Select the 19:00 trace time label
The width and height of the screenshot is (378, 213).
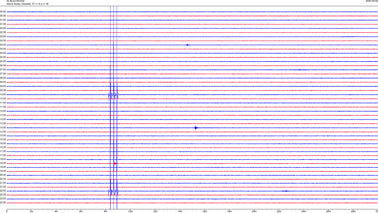3,167
